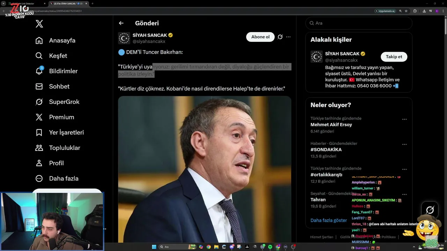Open Chrome three-dot menu
The height and width of the screenshot is (251, 447).
(x=443, y=11)
